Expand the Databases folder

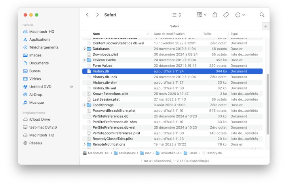tap(85, 49)
